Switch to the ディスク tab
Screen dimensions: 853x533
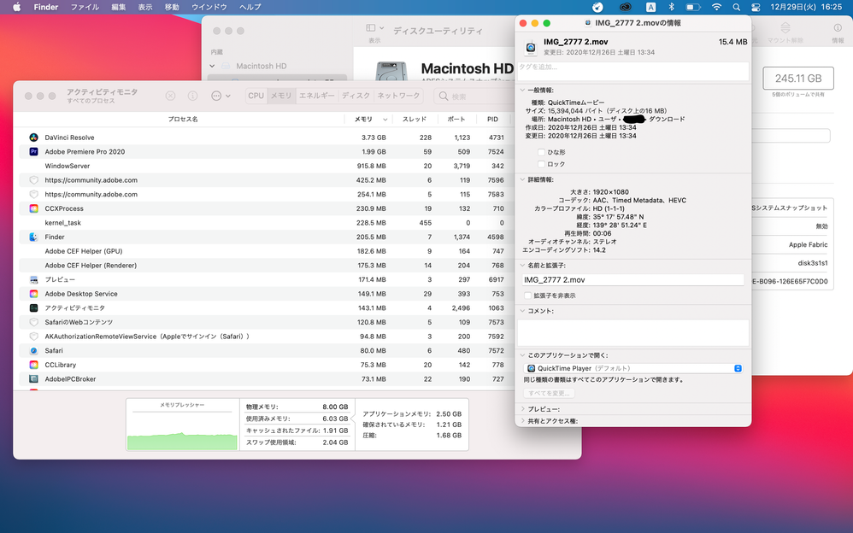click(356, 96)
